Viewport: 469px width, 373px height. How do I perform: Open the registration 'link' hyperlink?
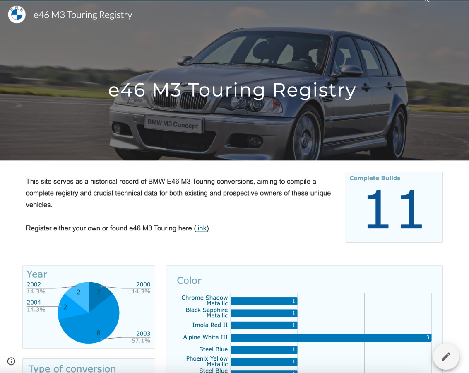pos(201,228)
